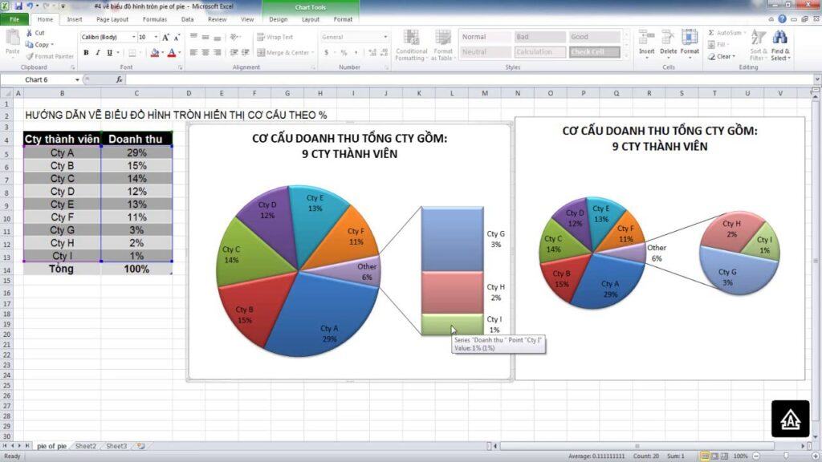Click the Accounting dollar format icon

(x=327, y=52)
